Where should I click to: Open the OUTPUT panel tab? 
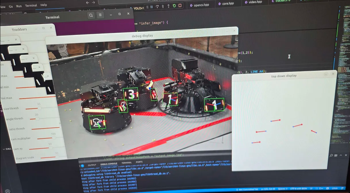pyautogui.click(x=92, y=165)
